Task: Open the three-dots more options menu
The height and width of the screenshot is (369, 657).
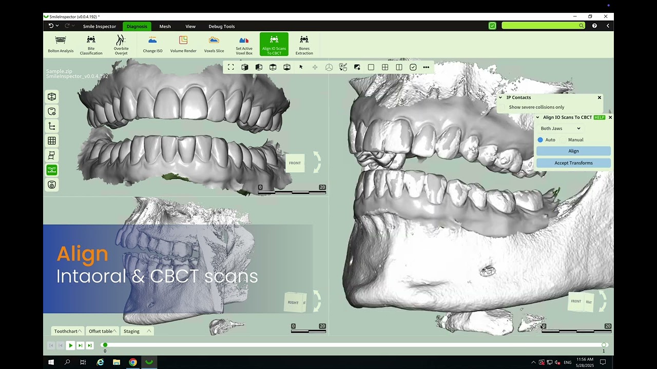Action: pyautogui.click(x=426, y=67)
